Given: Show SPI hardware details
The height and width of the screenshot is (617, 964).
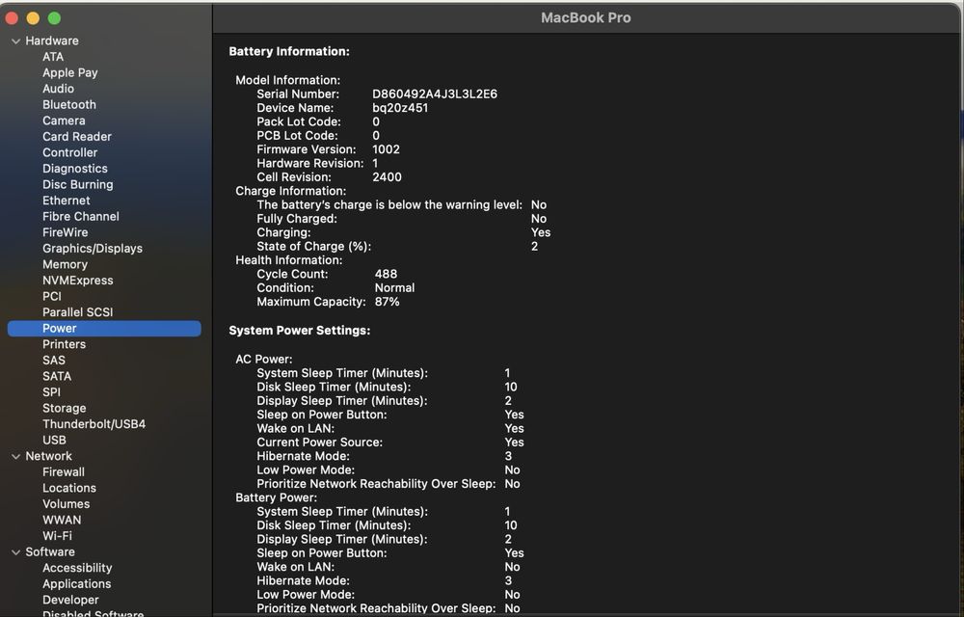Looking at the screenshot, I should click(x=52, y=392).
